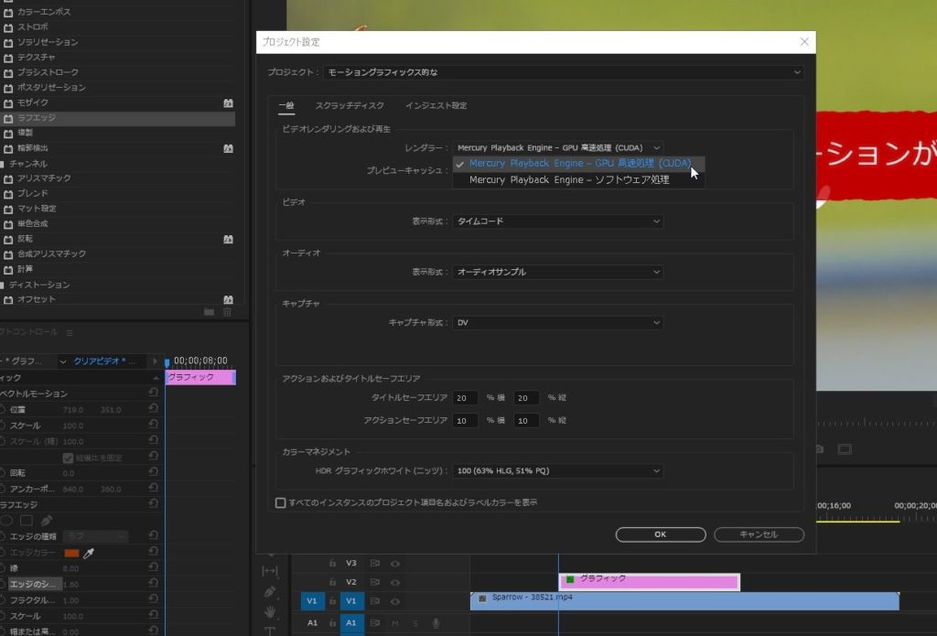Image resolution: width=937 pixels, height=636 pixels.
Task: Click the orange エッジカラー color swatch
Action: (71, 553)
